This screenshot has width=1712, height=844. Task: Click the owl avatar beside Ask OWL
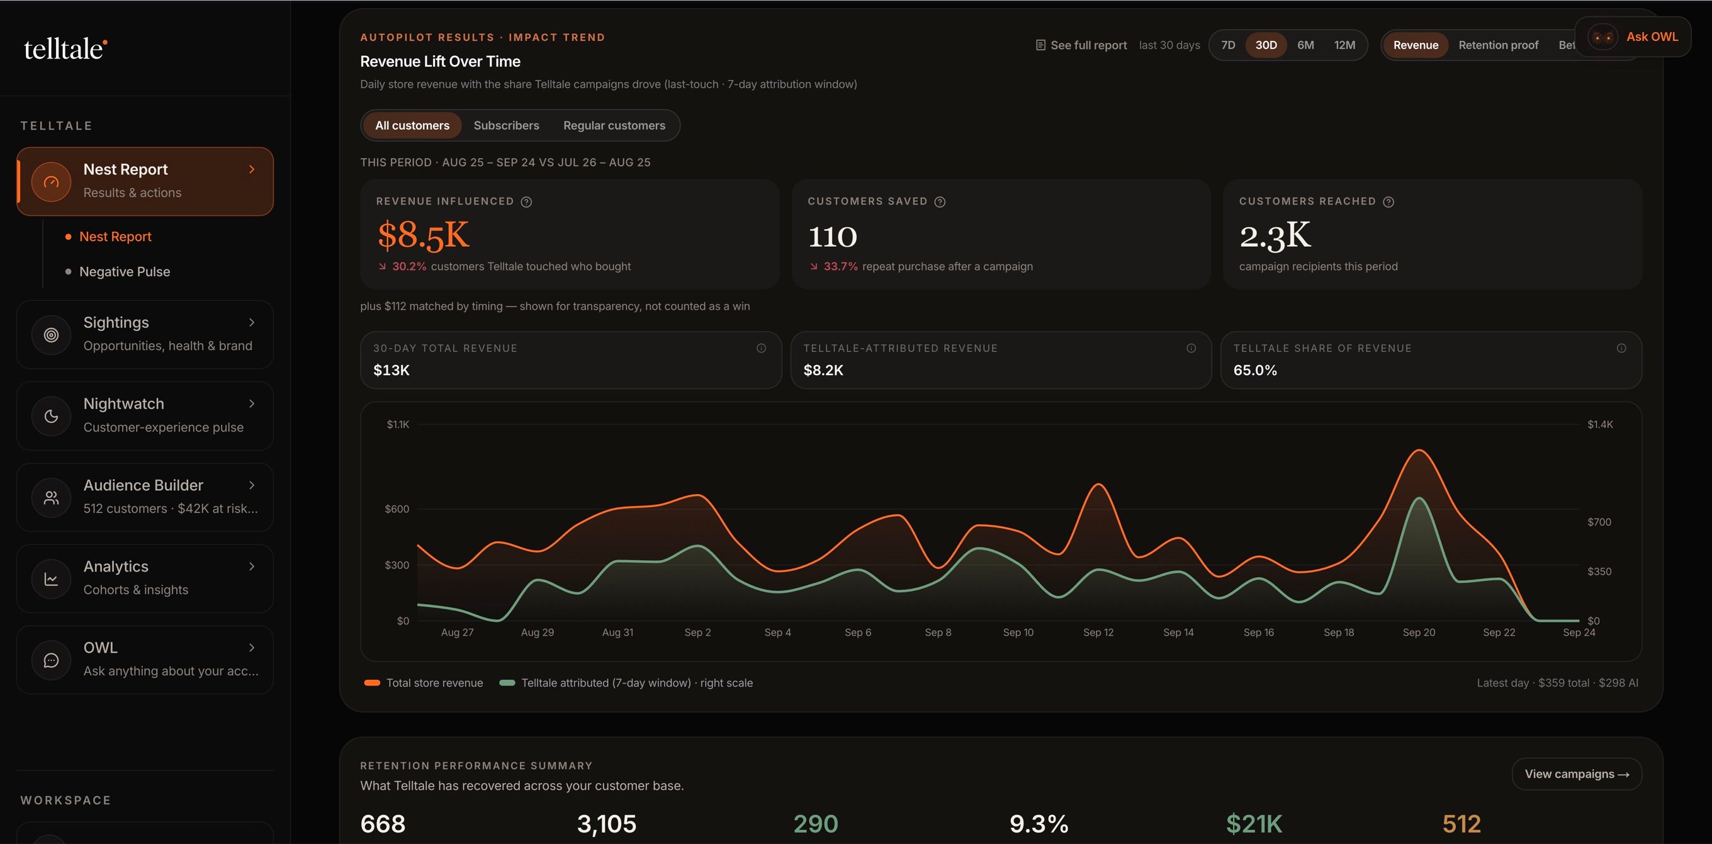coord(1602,37)
